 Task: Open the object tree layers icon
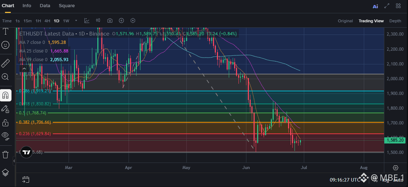click(5, 172)
